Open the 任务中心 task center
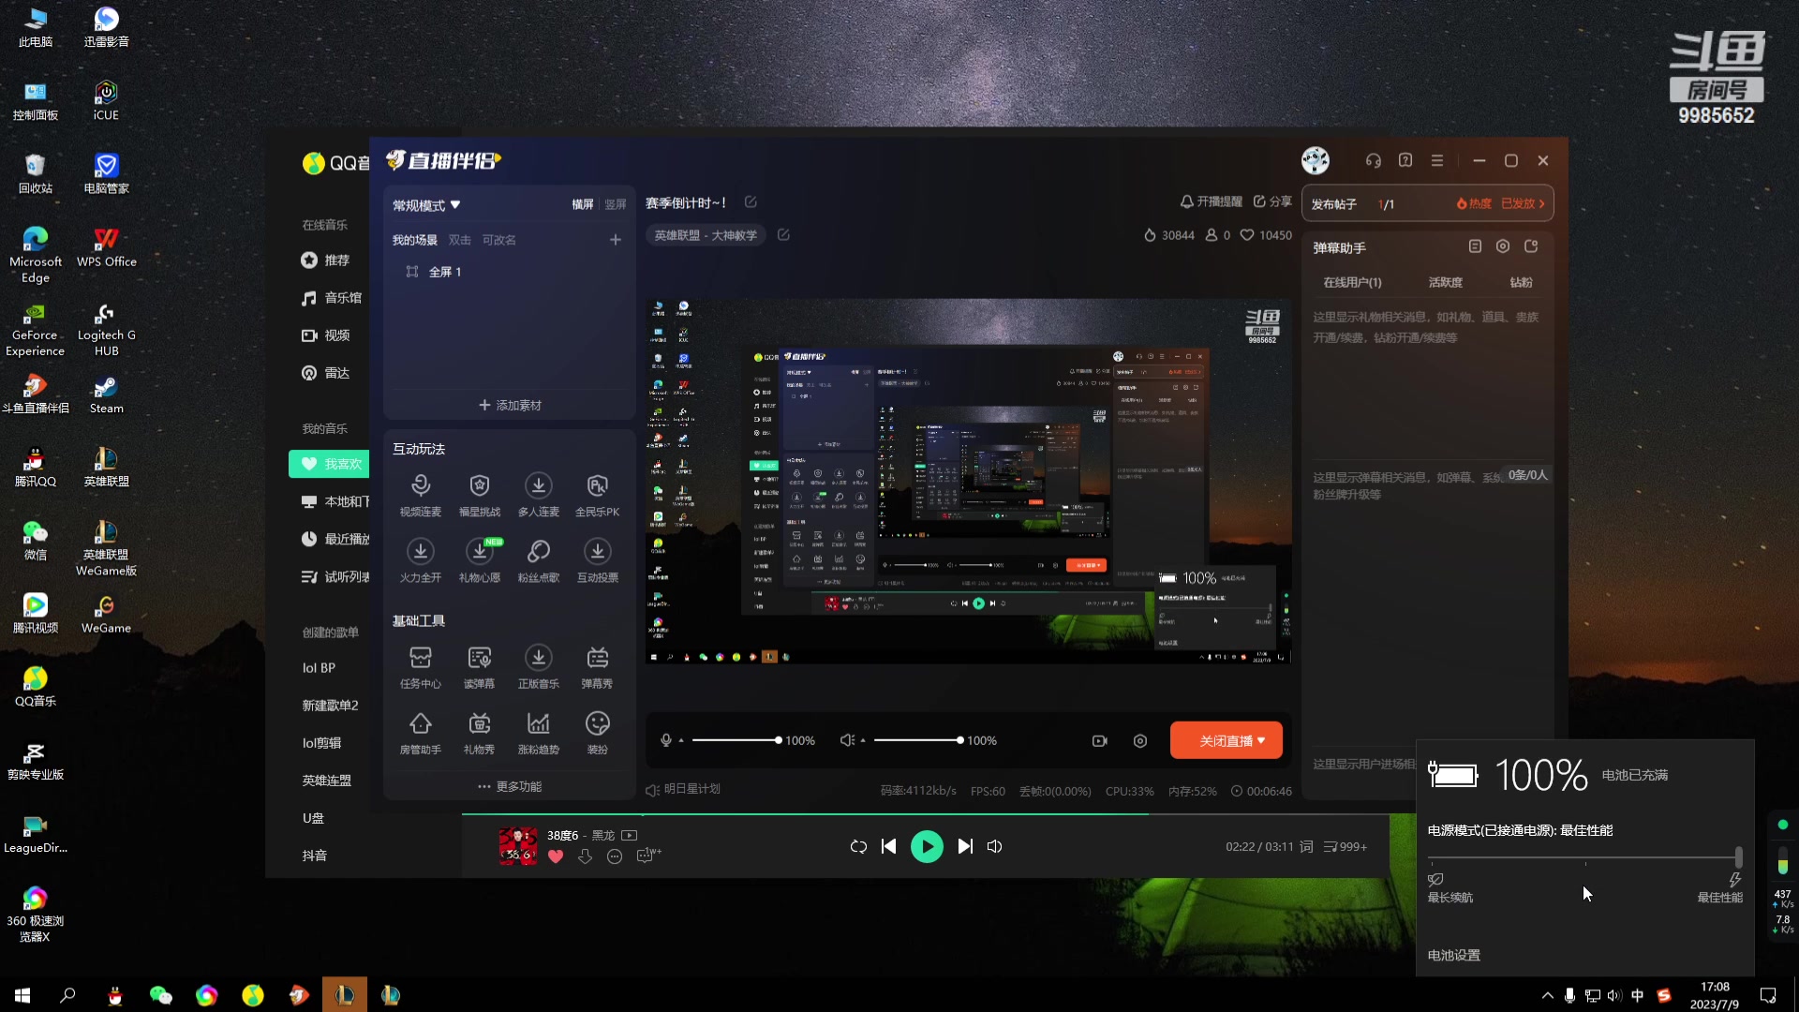1799x1012 pixels. click(420, 667)
